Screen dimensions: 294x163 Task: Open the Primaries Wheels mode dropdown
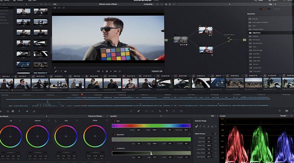coord(96,116)
